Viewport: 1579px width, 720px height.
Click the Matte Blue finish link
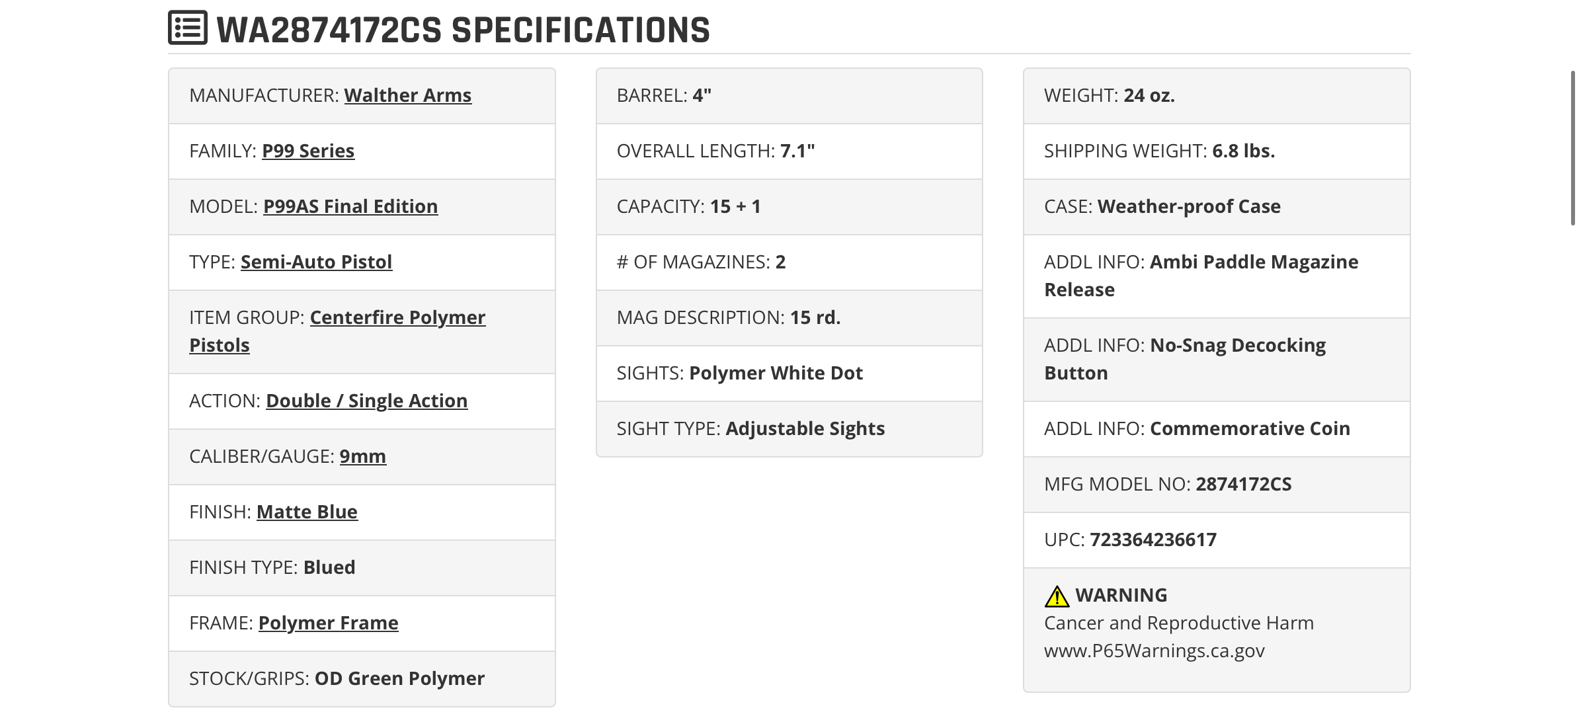click(x=307, y=512)
